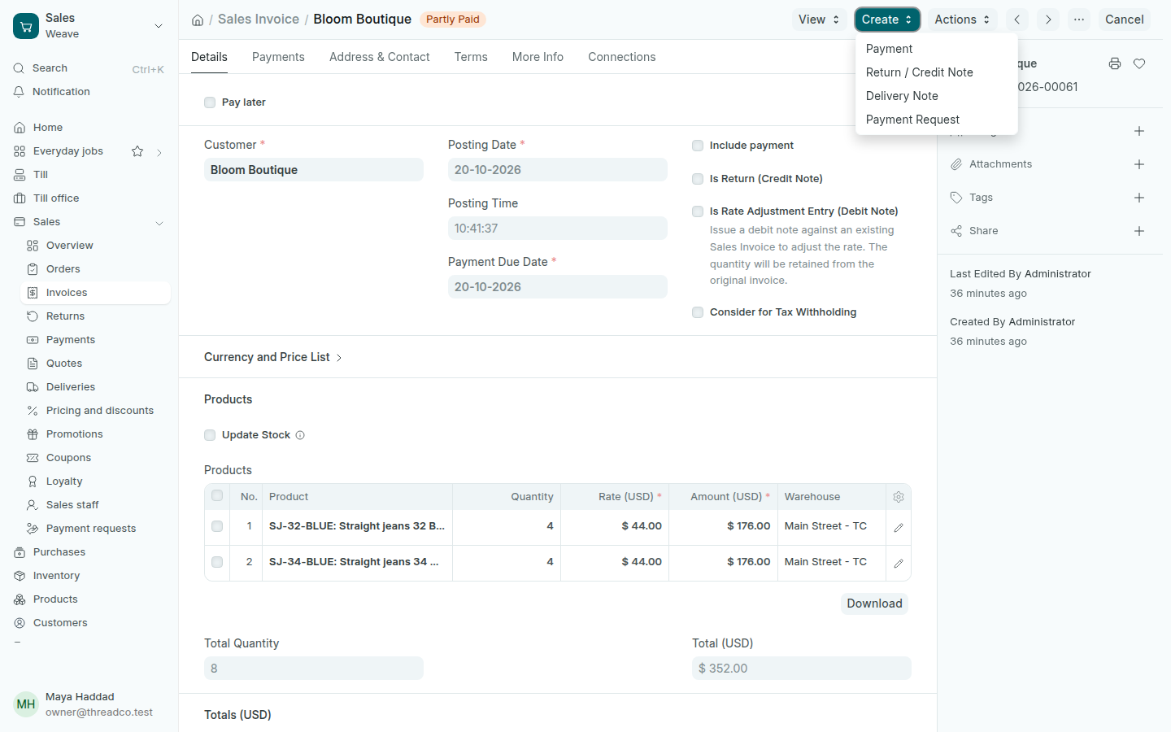The width and height of the screenshot is (1171, 732).
Task: Select Payment Request menu item
Action: click(x=936, y=120)
